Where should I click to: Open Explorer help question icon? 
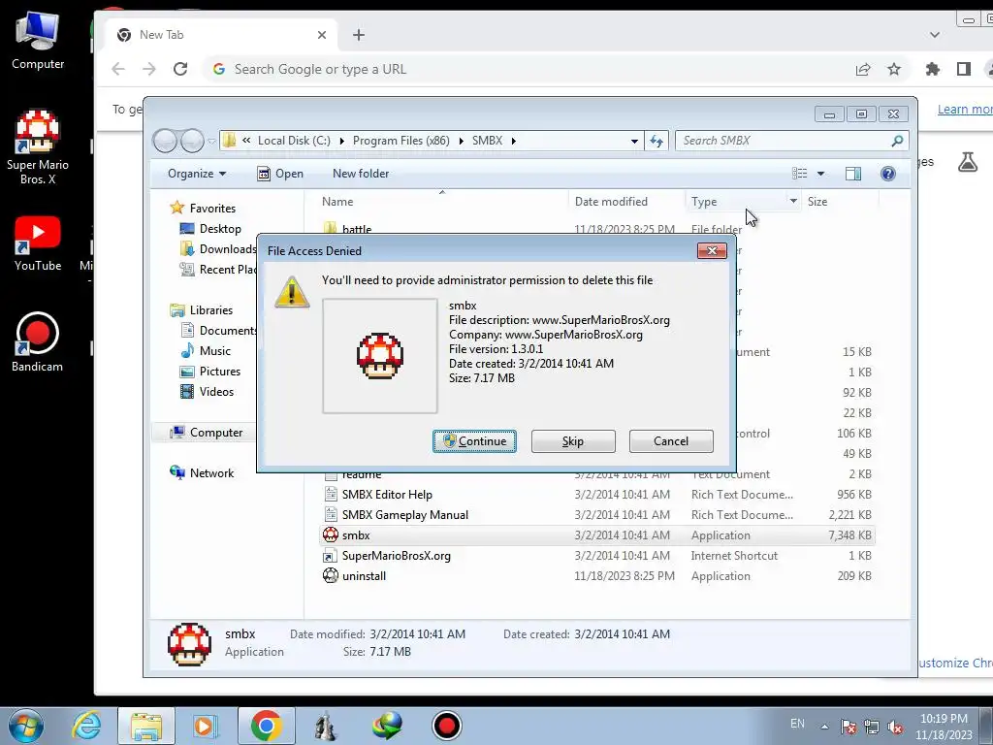click(888, 174)
